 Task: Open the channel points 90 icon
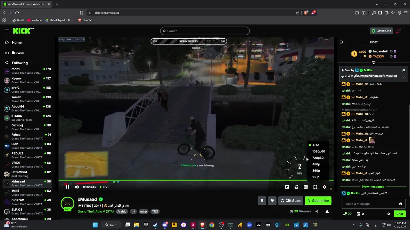coord(347,214)
